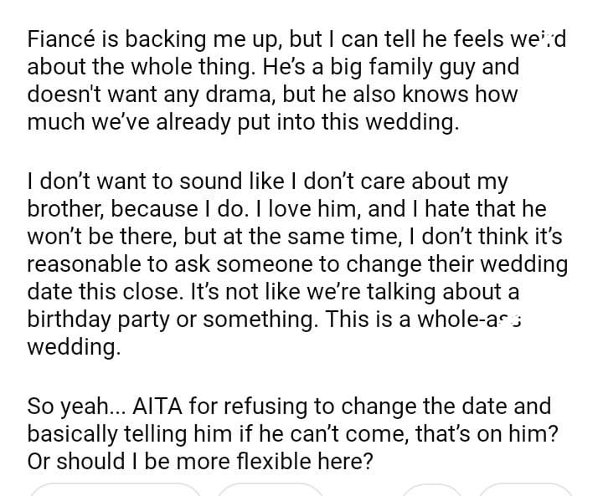Tap the award pill below the post
Screen dimensions: 603x496
(x=432, y=490)
